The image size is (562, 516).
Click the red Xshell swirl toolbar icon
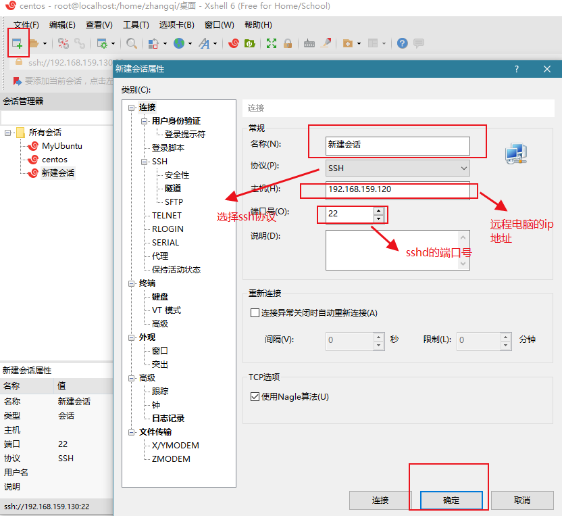[x=234, y=43]
